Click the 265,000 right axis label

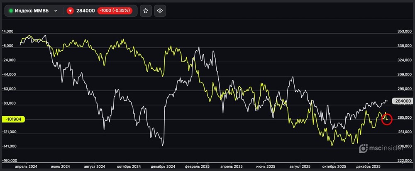tap(404, 117)
